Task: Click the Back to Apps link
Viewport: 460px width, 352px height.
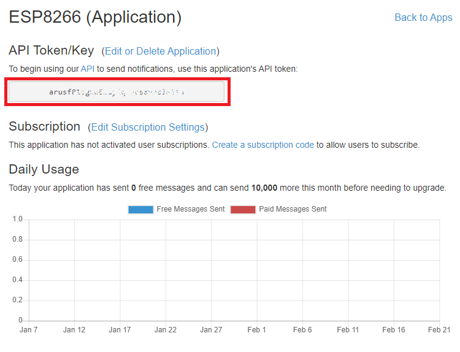Action: pyautogui.click(x=423, y=17)
